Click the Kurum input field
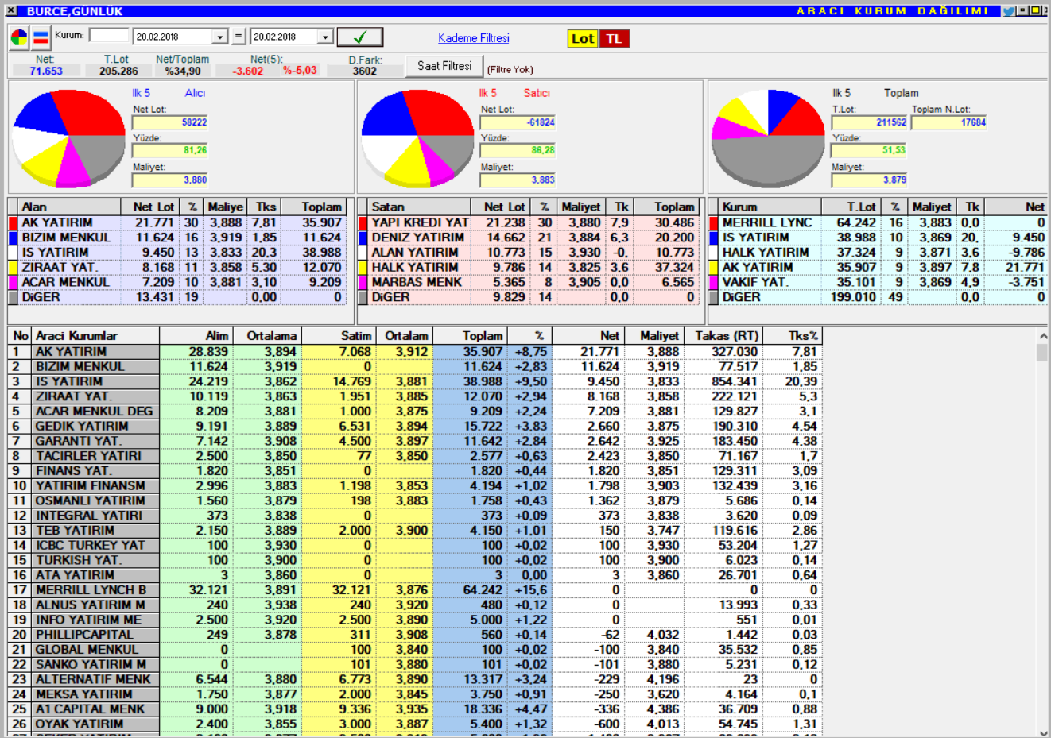Image resolution: width=1051 pixels, height=738 pixels. point(109,36)
